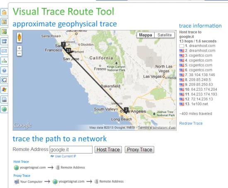This screenshot has height=188, width=228.
Task: Select hop '1. dreamhost.com' in trace list
Action: 200,46
